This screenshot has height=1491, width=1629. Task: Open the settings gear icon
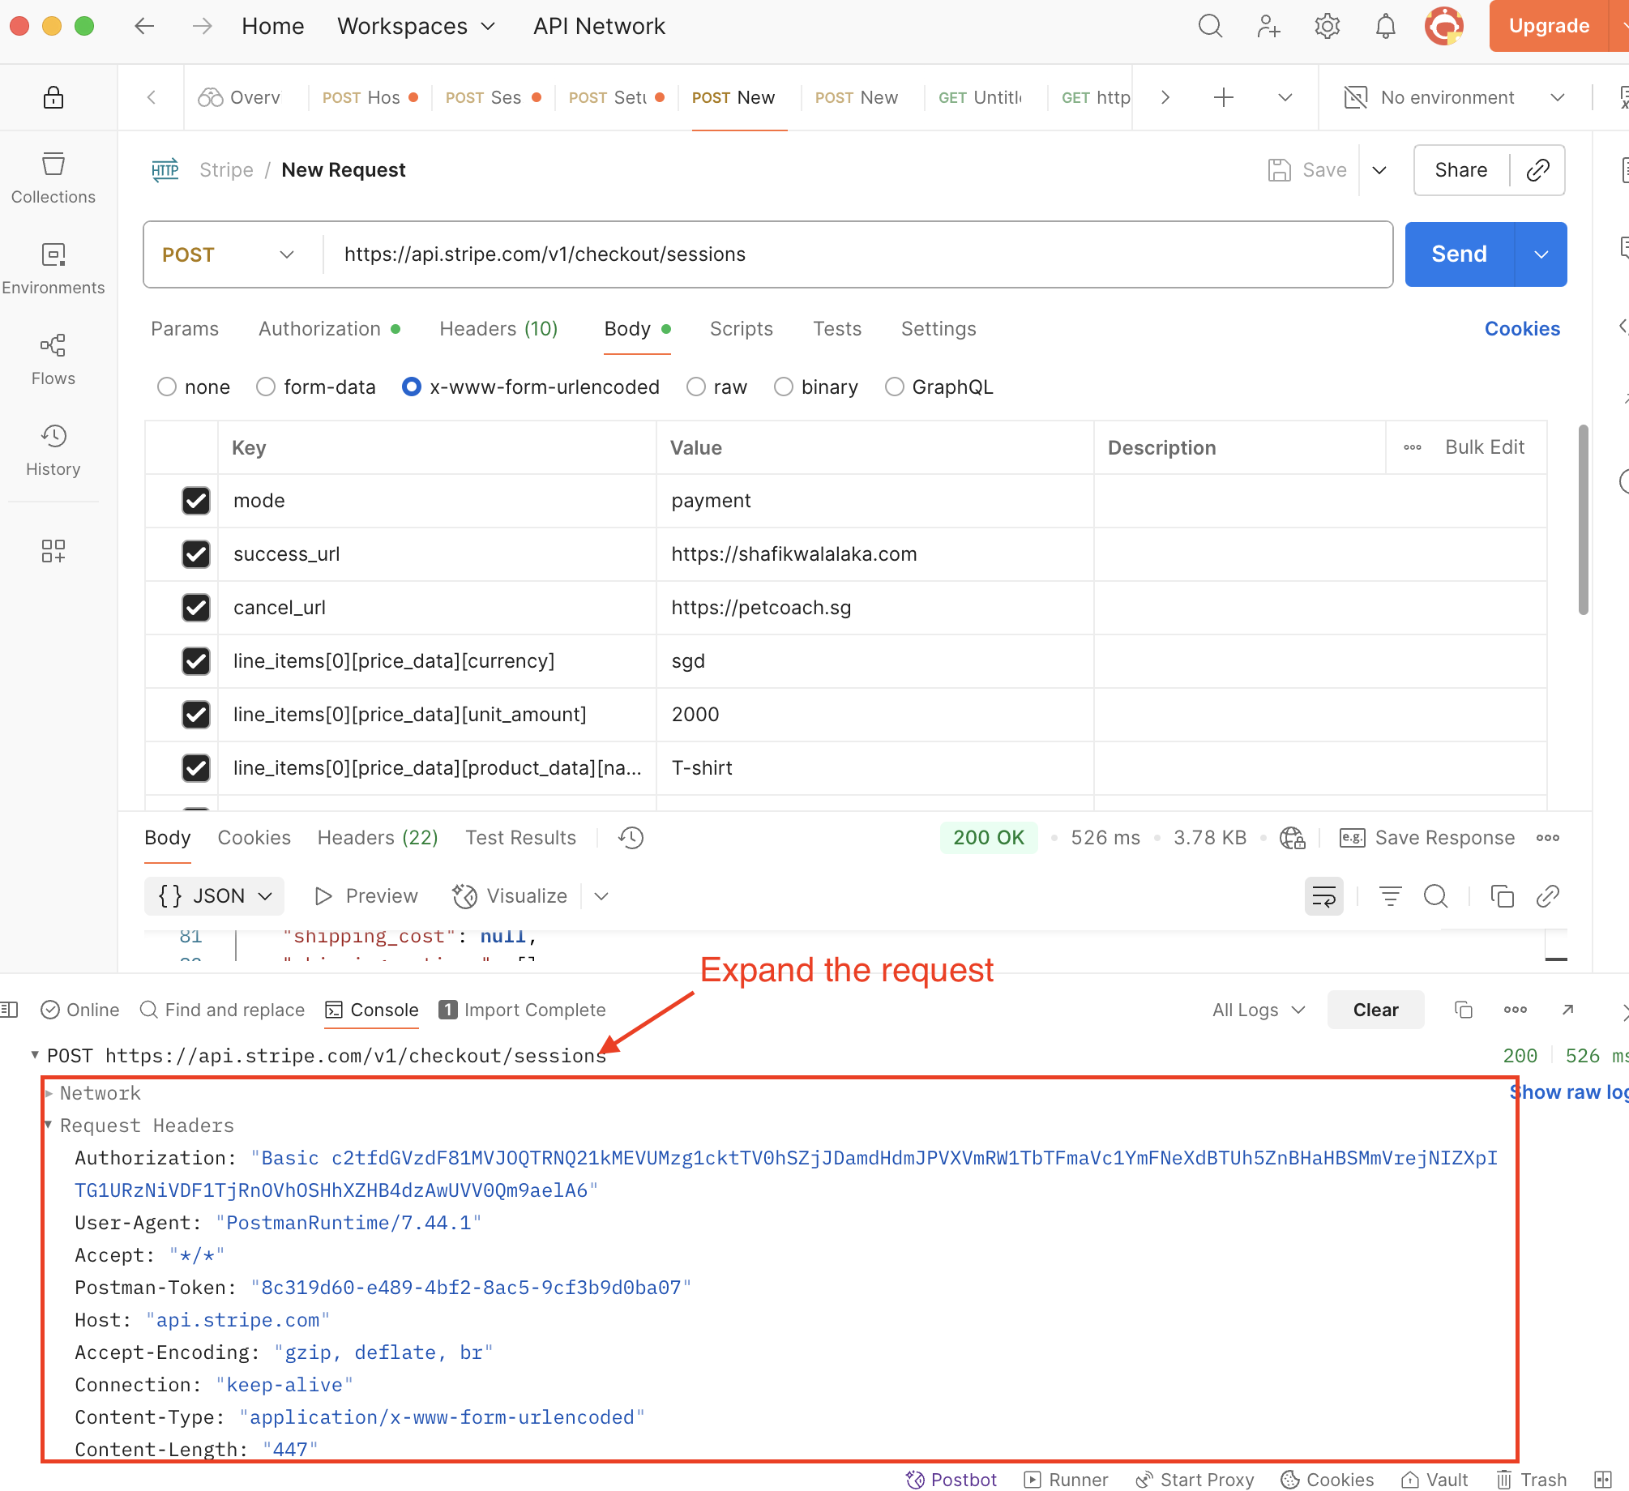pos(1328,27)
